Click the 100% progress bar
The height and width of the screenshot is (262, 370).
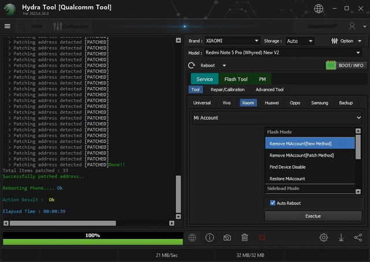point(92,238)
